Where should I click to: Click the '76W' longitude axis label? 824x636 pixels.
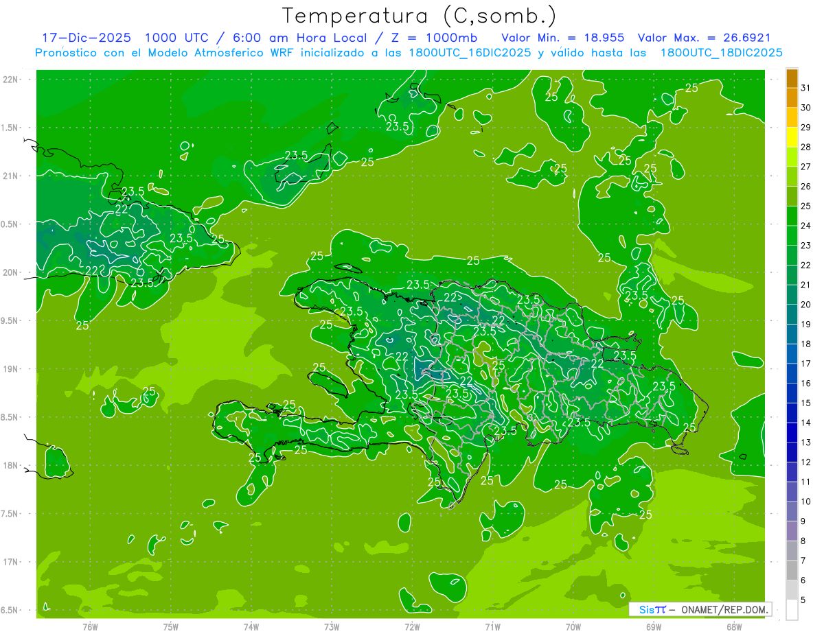[x=90, y=626]
